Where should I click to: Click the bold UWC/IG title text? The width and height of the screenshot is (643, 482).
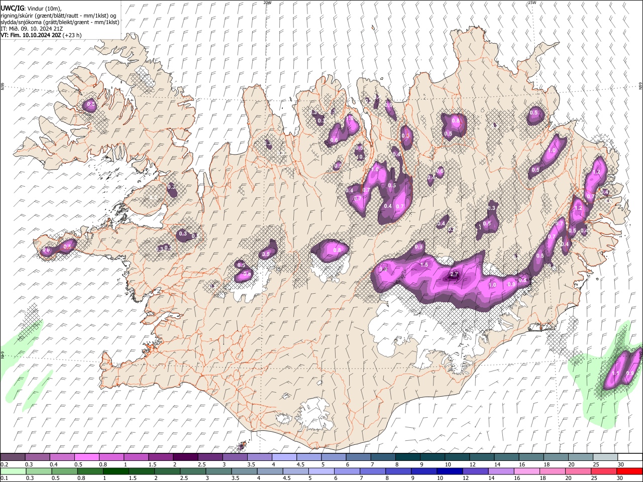pyautogui.click(x=13, y=8)
